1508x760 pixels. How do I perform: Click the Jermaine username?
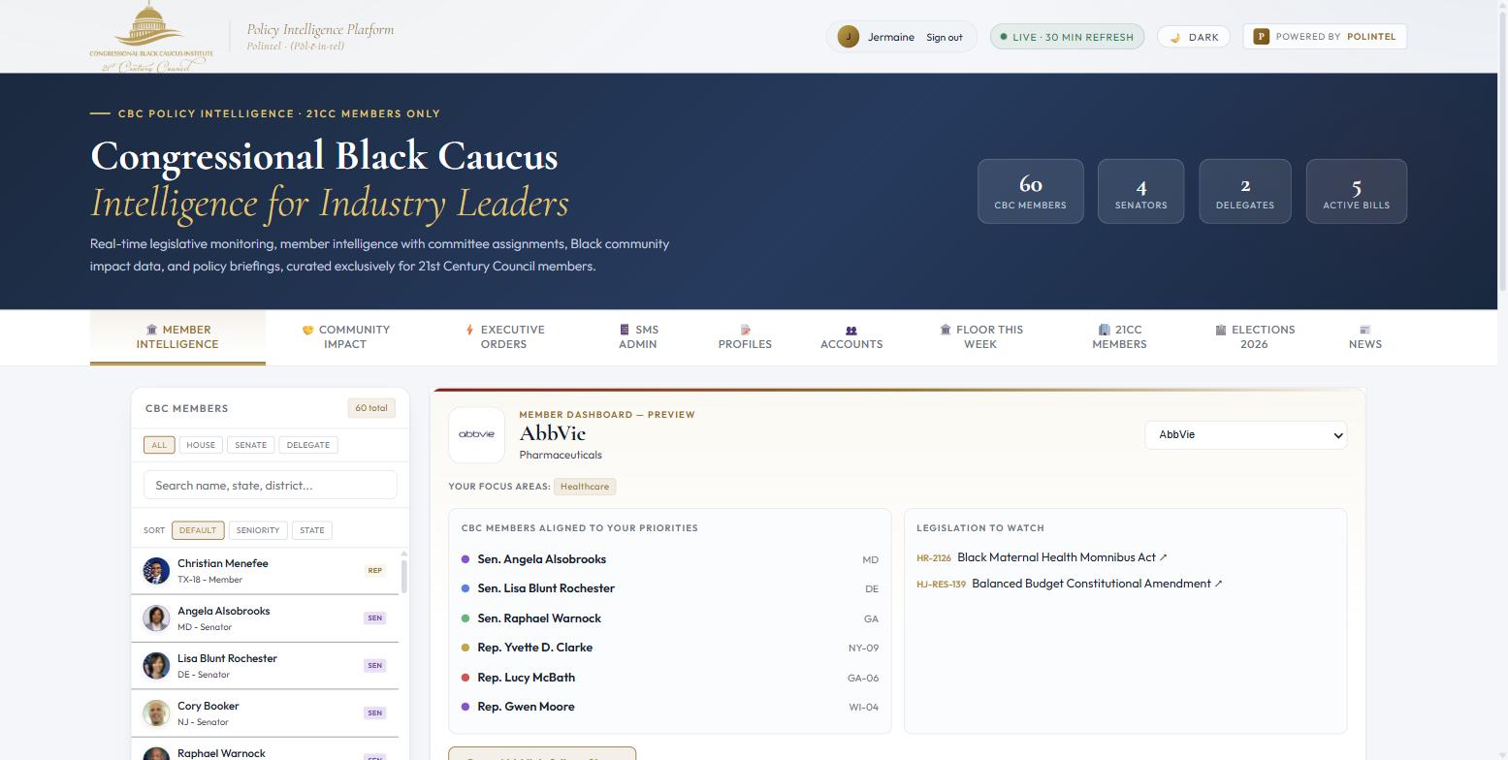click(x=891, y=37)
